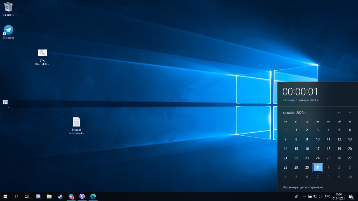
Task: Select day 25 in the calendar
Action: coord(328,158)
